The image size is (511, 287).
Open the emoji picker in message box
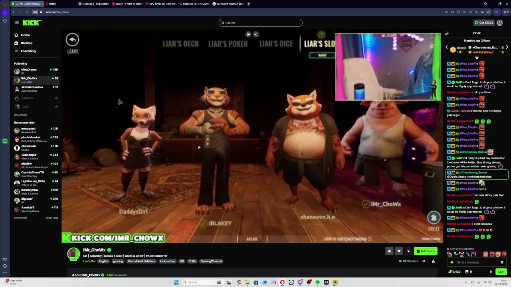[502, 262]
